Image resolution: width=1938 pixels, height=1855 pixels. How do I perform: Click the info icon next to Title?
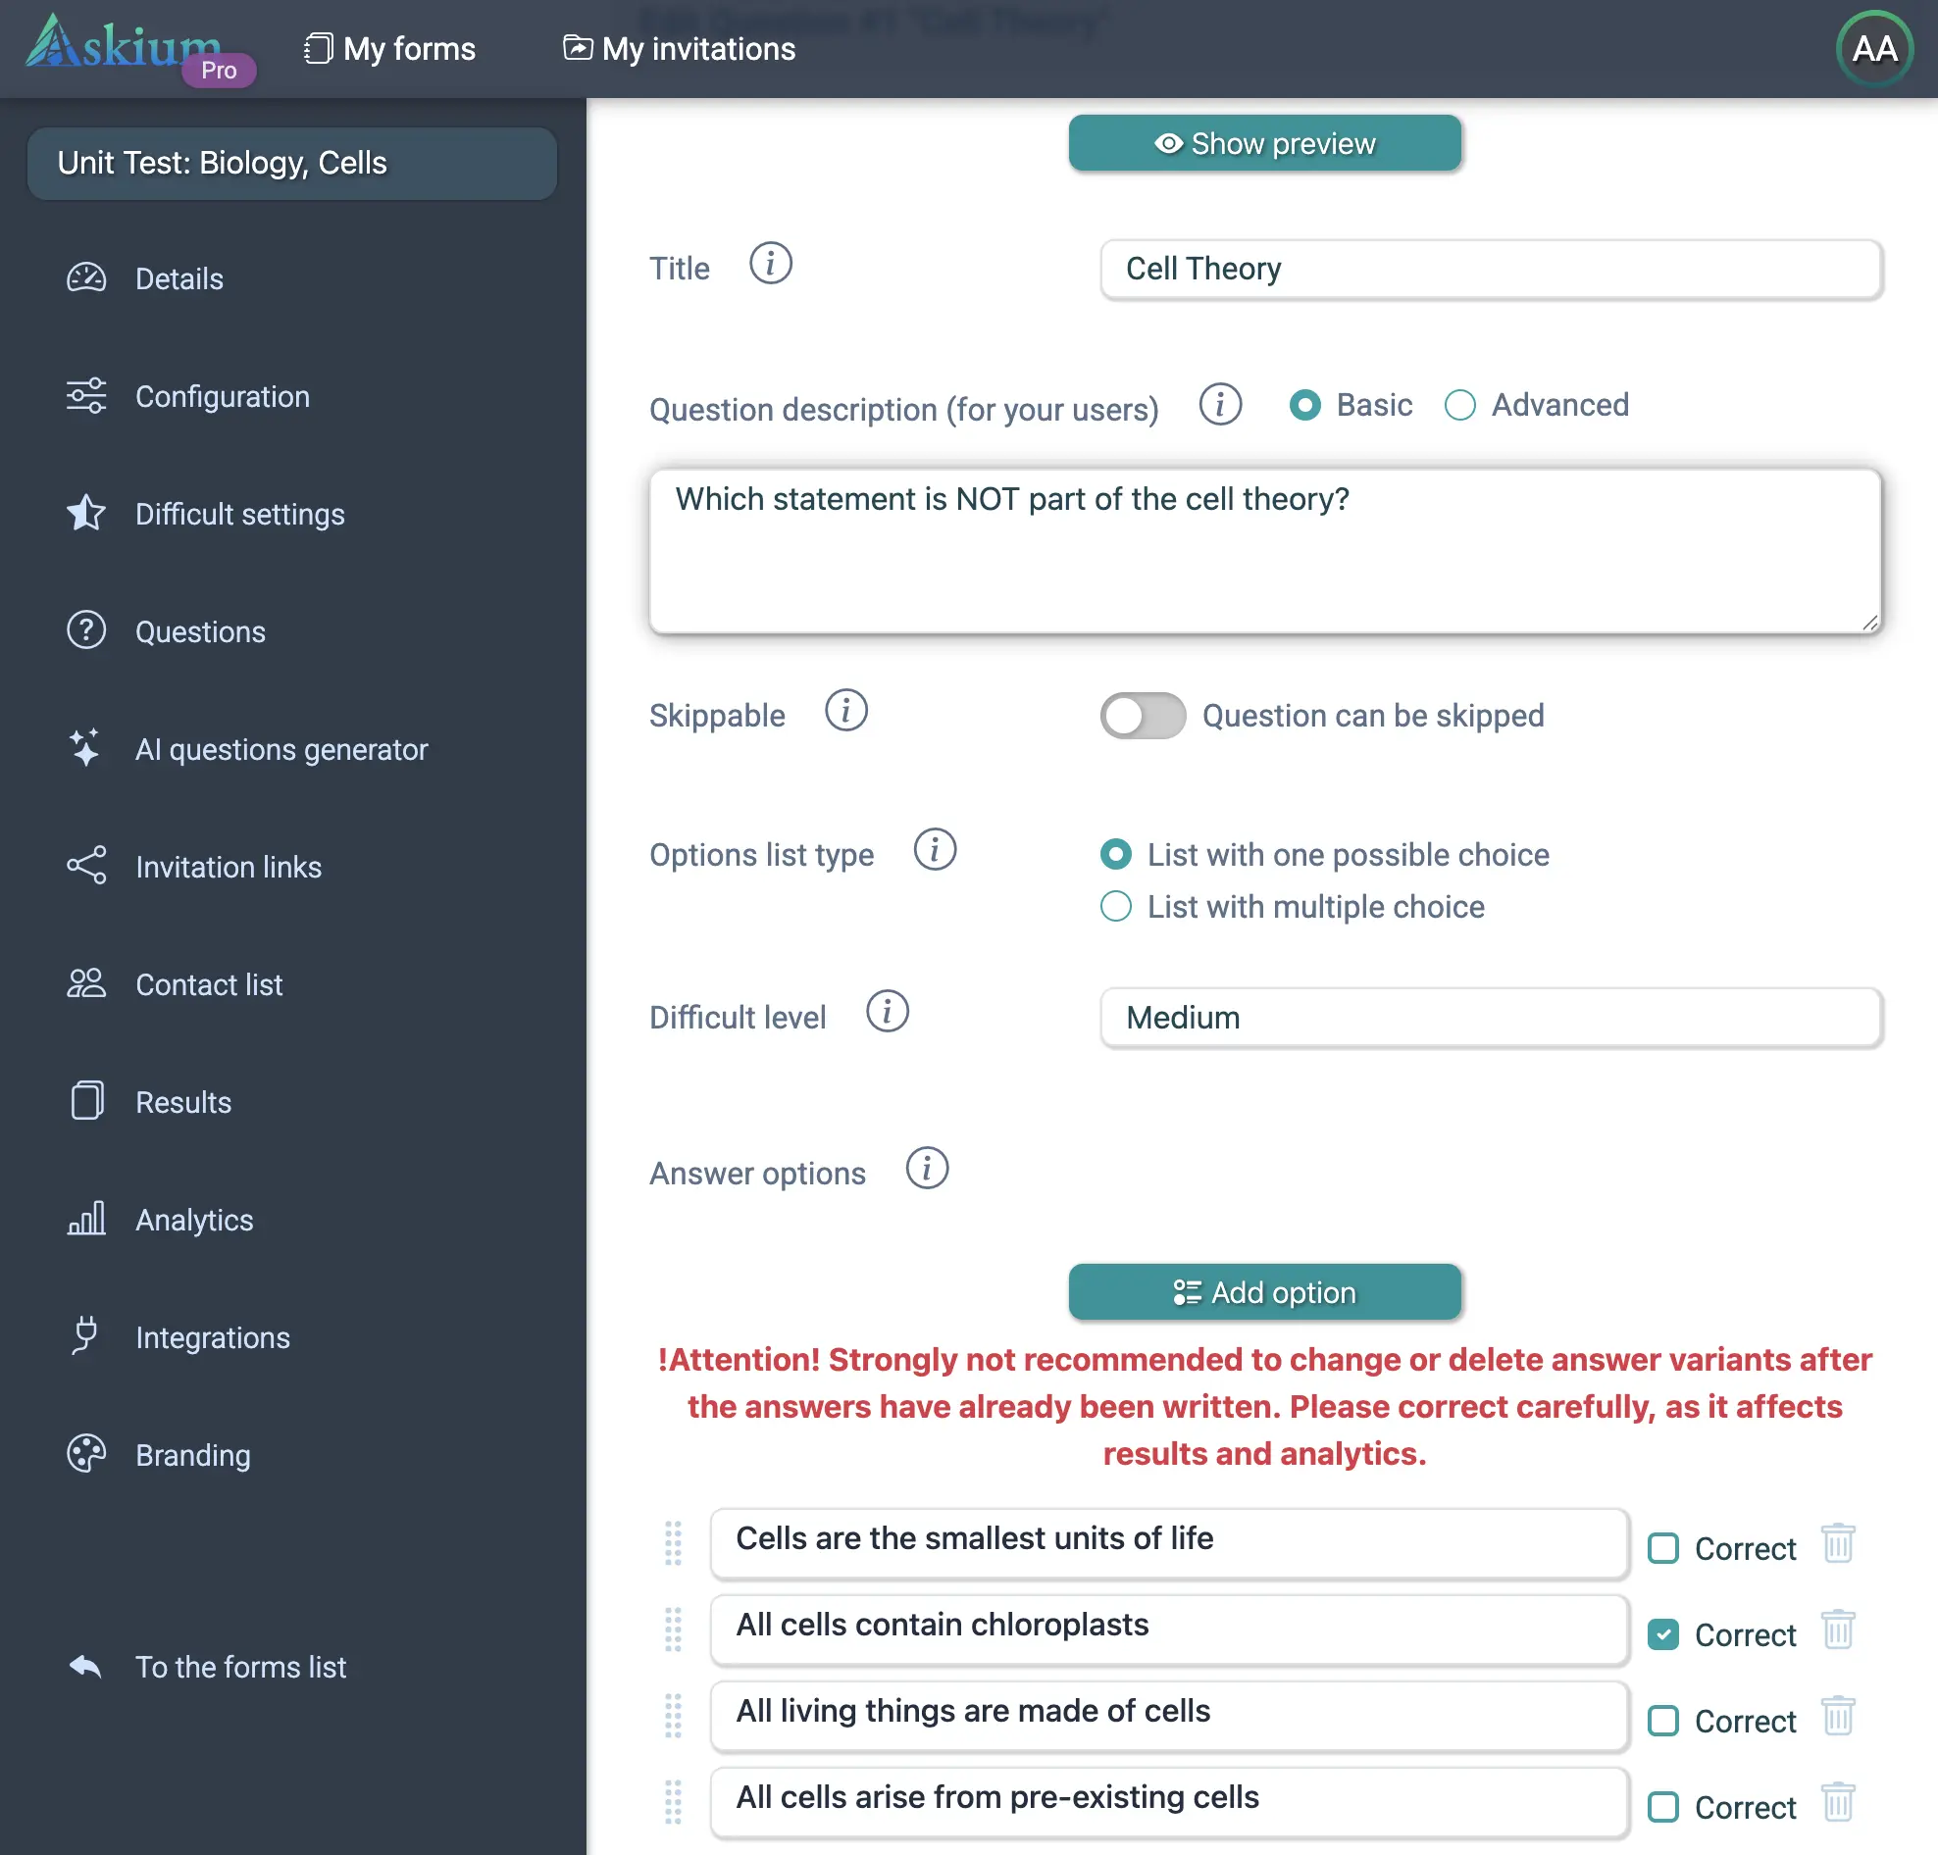pyautogui.click(x=770, y=264)
